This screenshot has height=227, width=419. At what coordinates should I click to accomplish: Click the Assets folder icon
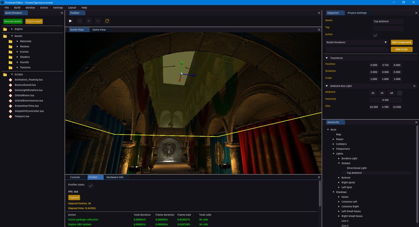coord(5,36)
